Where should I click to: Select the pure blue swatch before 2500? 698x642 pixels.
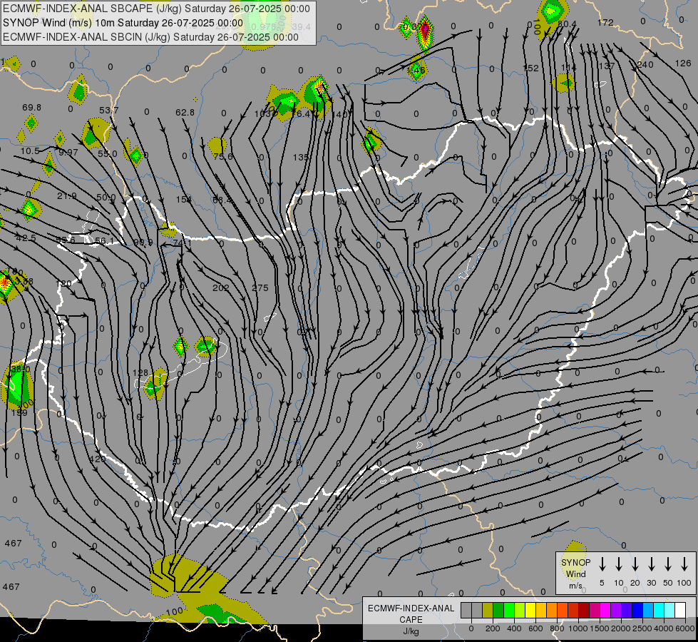coord(637,611)
